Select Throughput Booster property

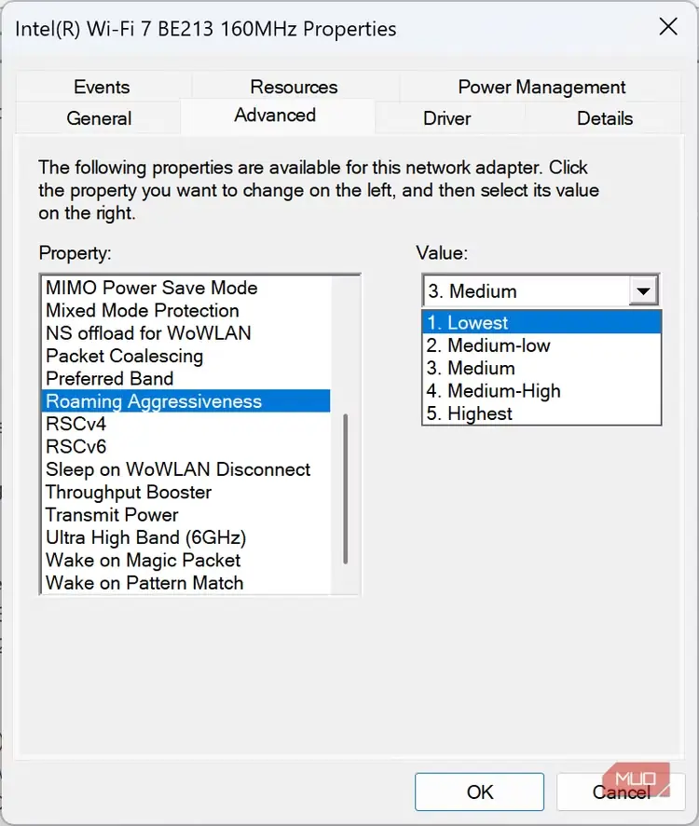pos(185,492)
